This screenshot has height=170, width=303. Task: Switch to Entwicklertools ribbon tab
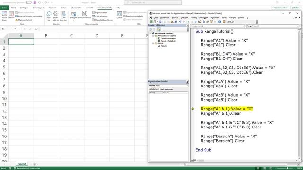(105, 8)
